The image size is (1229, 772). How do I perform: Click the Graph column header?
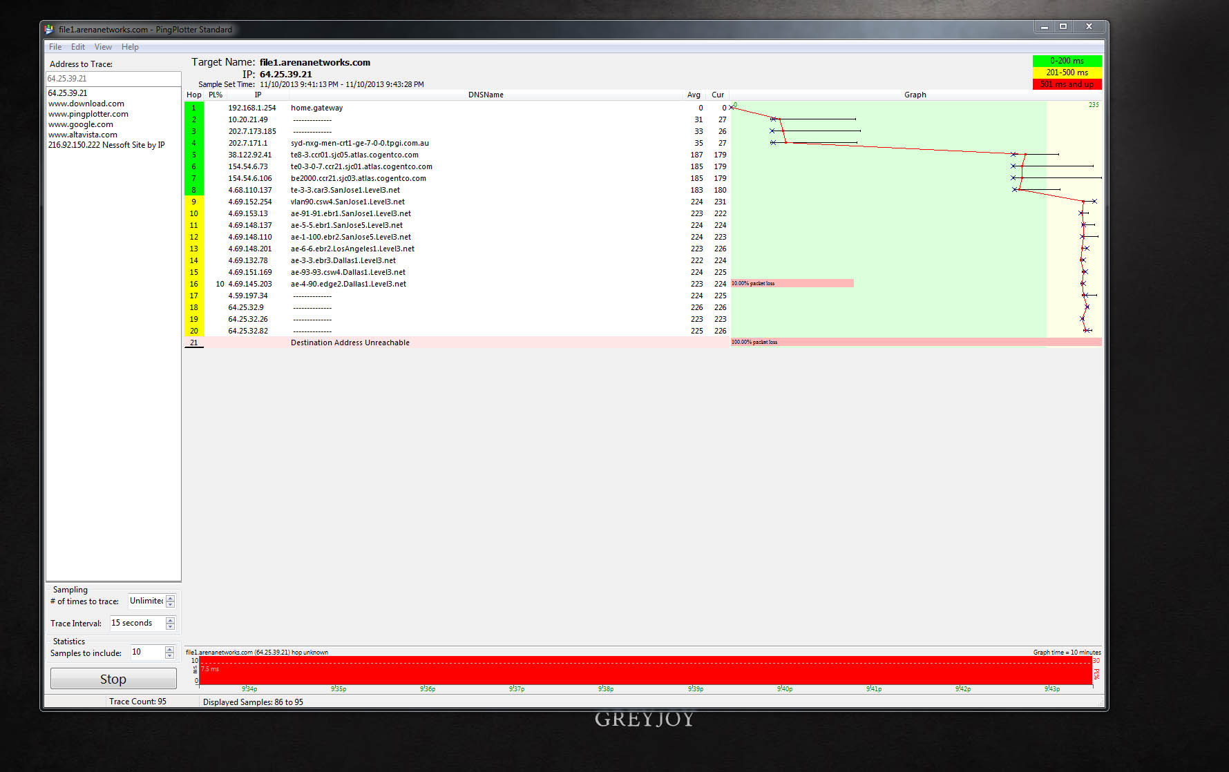pyautogui.click(x=915, y=95)
